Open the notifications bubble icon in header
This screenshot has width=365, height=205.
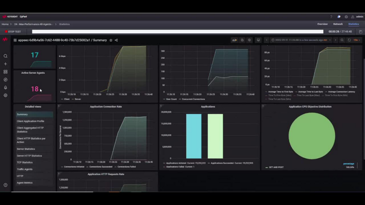[339, 17]
